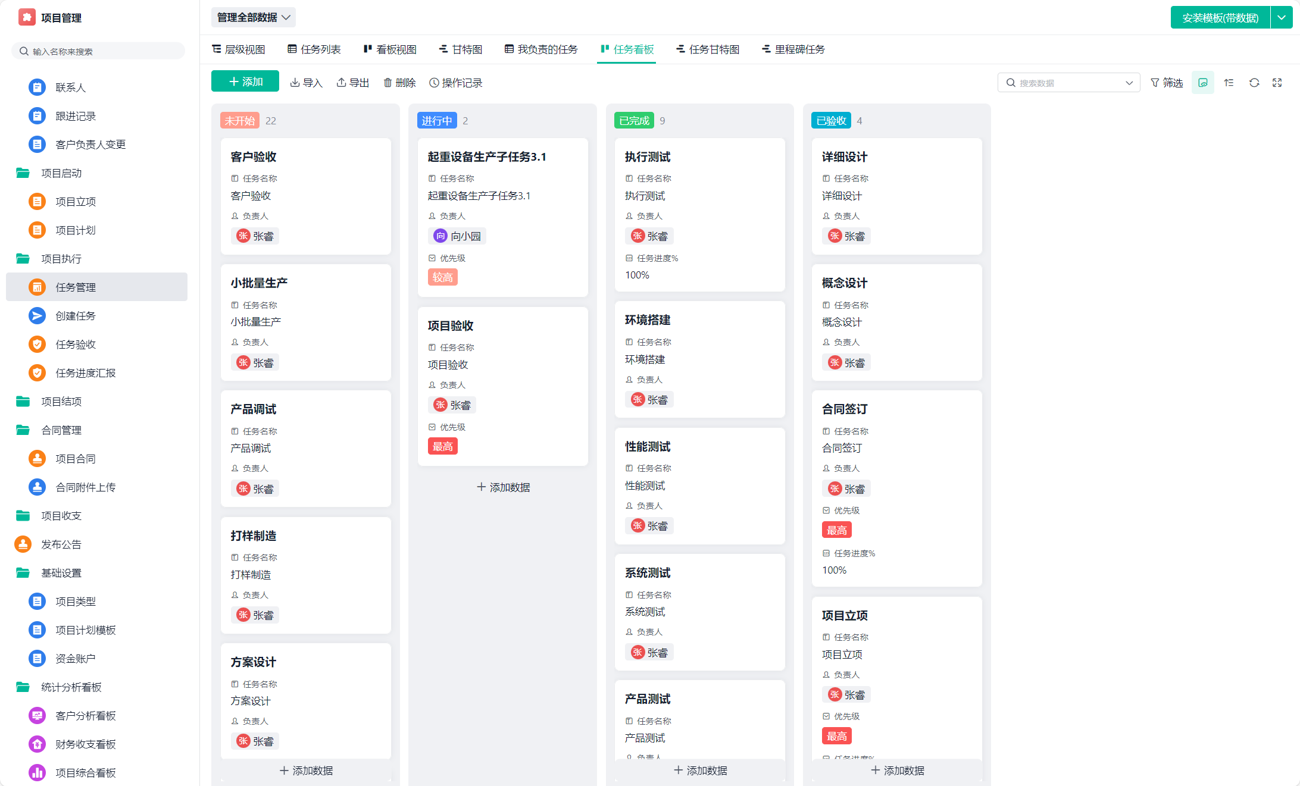Click the sidebar 输入名称来搜索 field
The height and width of the screenshot is (786, 1300).
pos(98,51)
